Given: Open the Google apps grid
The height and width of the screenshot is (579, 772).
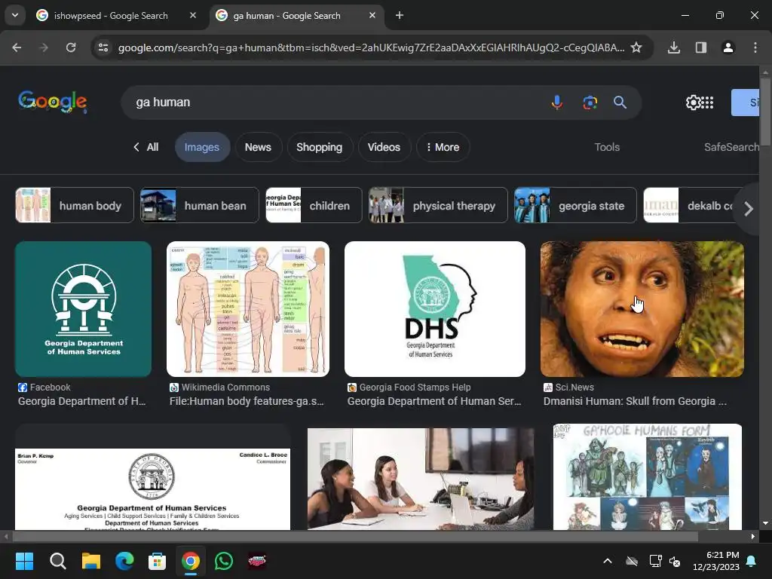Looking at the screenshot, I should pyautogui.click(x=707, y=103).
